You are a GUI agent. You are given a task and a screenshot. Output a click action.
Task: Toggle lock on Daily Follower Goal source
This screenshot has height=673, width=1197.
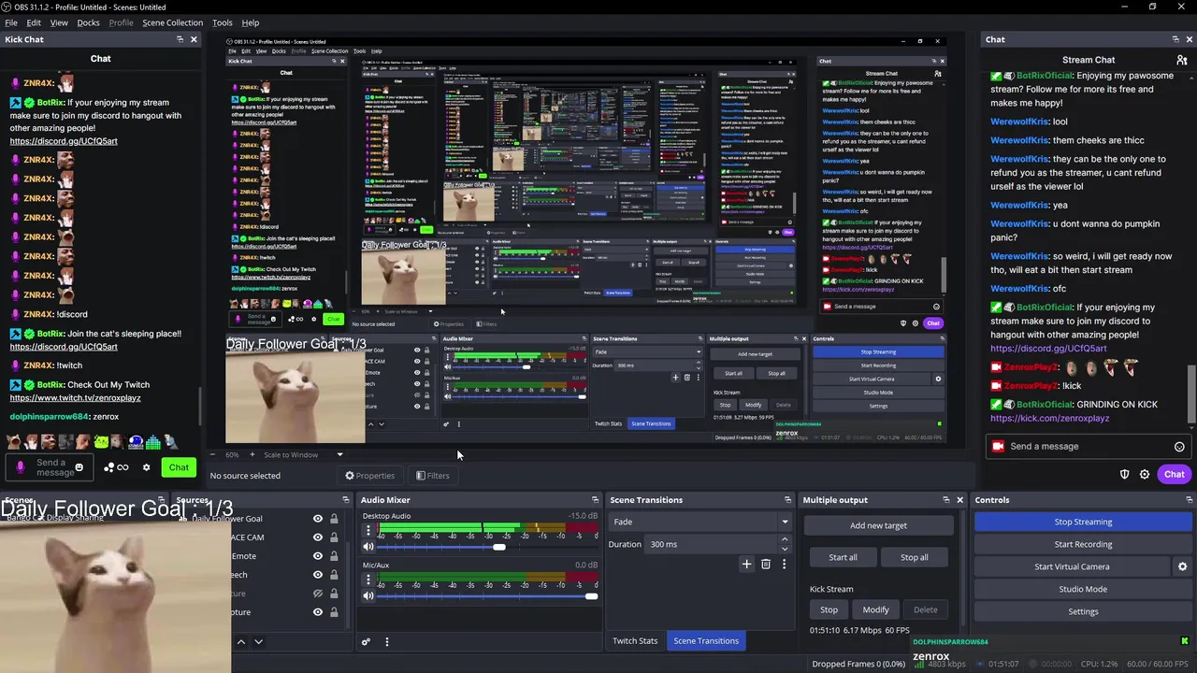(x=333, y=519)
